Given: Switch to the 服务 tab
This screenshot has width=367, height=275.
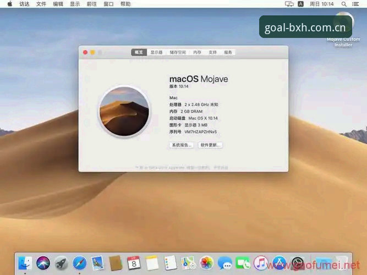Looking at the screenshot, I should click(228, 52).
